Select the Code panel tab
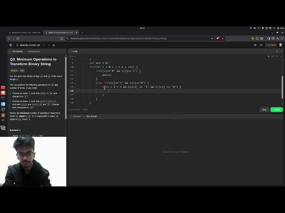This screenshot has width=285, height=213. click(73, 51)
